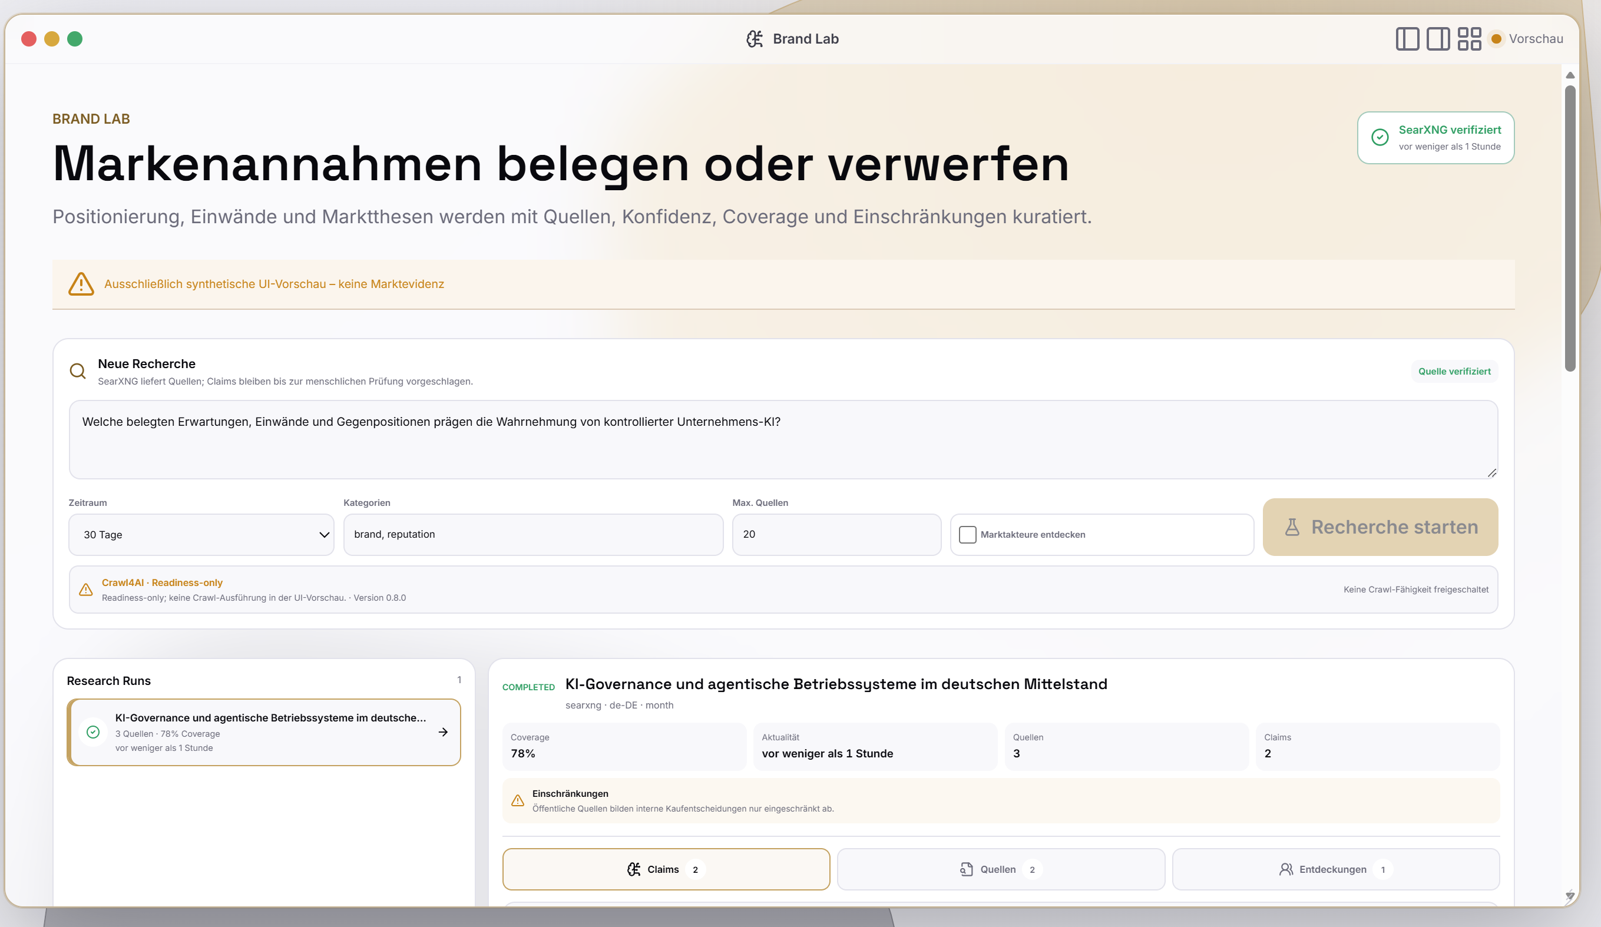Click the Brand Lab brain icon in title bar
This screenshot has width=1601, height=927.
coord(754,39)
